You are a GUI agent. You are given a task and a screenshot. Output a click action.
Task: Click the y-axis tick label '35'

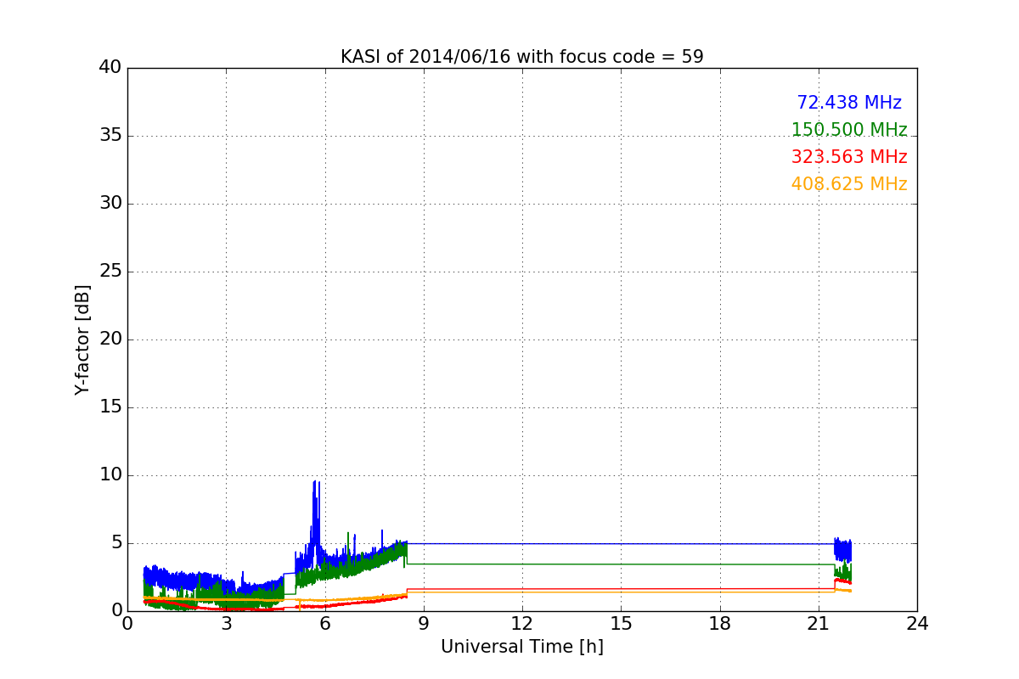110,136
